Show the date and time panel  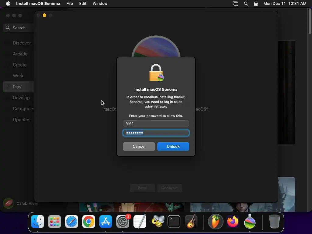click(285, 4)
